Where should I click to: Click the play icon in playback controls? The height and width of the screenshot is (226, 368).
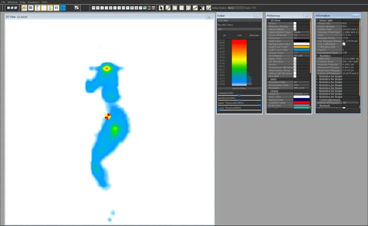115,7
